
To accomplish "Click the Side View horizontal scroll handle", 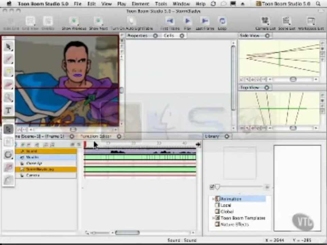I will tap(293, 79).
